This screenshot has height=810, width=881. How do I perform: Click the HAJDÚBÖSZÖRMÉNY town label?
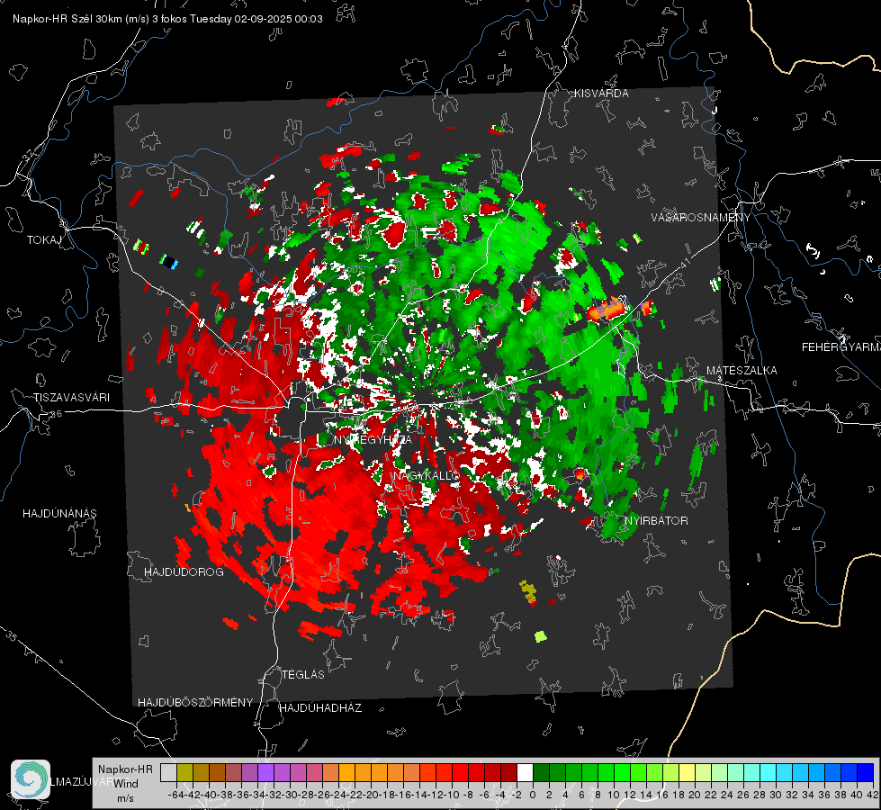[195, 702]
